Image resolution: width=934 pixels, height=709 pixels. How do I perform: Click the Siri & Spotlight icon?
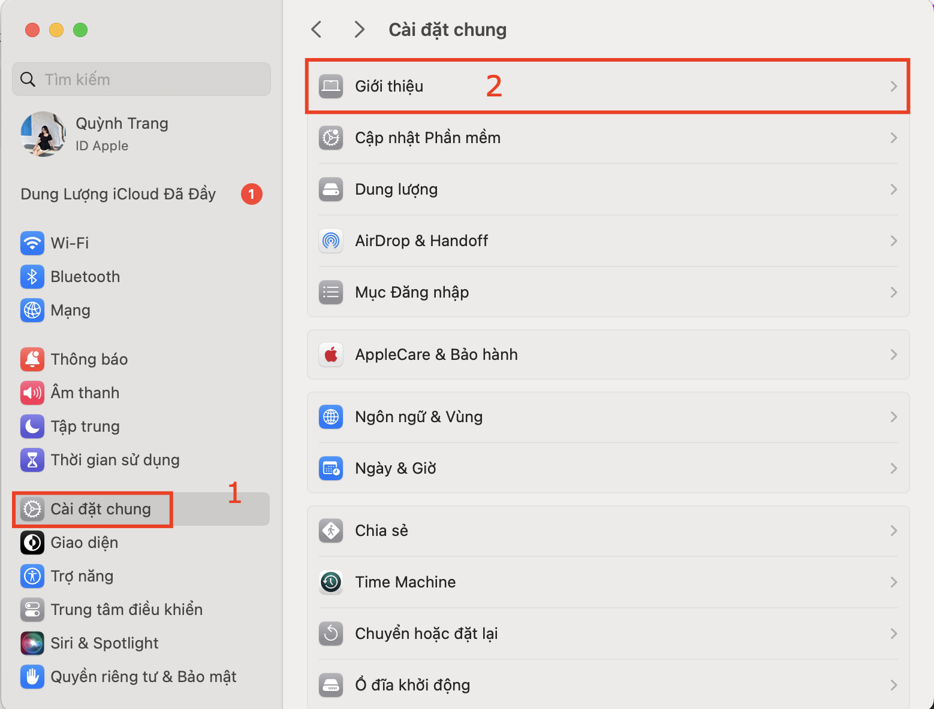point(32,643)
